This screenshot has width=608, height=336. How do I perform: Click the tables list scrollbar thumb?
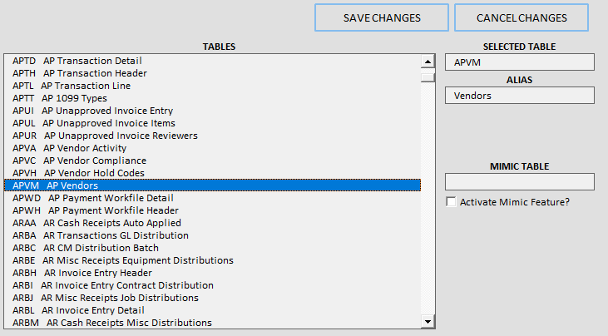click(428, 77)
